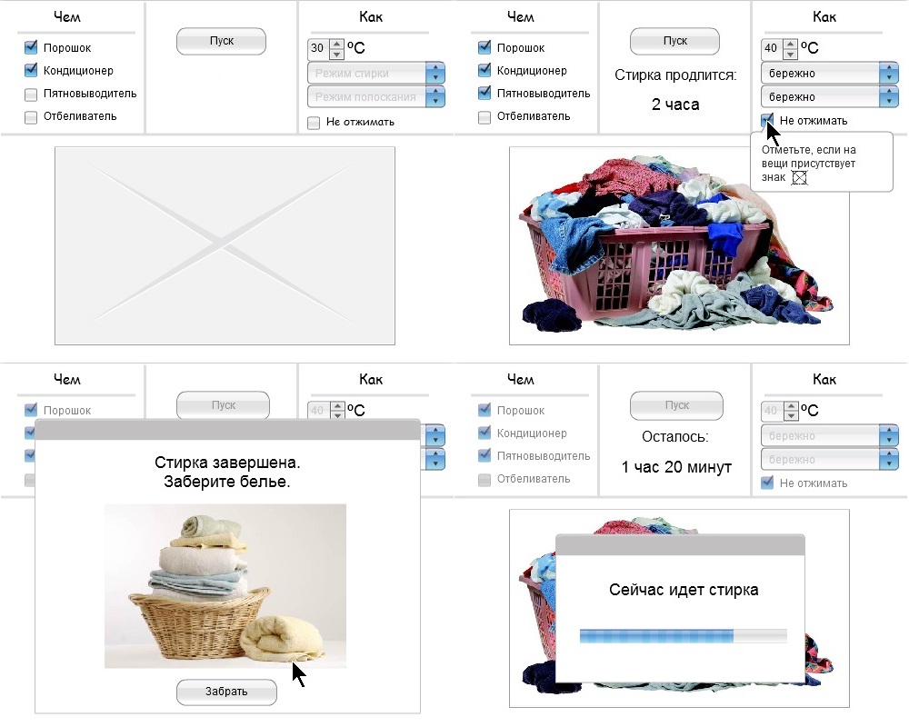Increase the 30 °C temperature with up arrow
909x727 pixels.
pos(337,43)
